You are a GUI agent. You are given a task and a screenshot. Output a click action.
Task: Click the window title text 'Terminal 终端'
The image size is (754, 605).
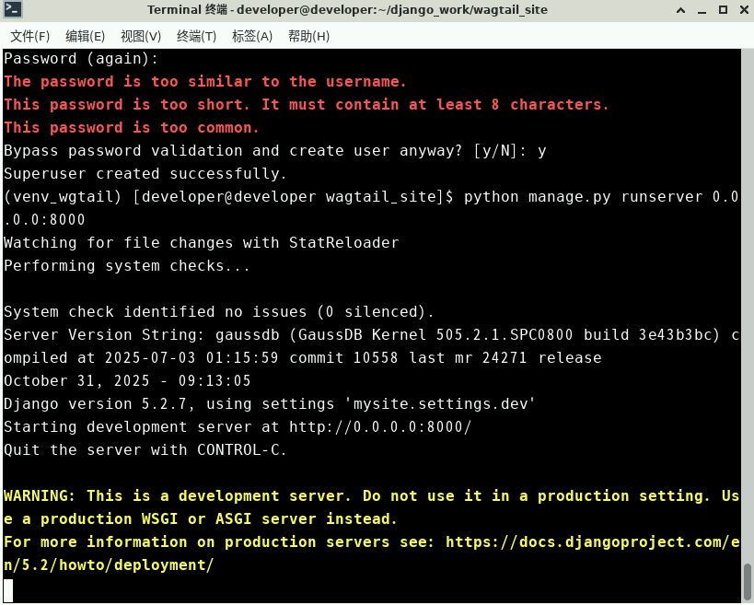(x=187, y=9)
